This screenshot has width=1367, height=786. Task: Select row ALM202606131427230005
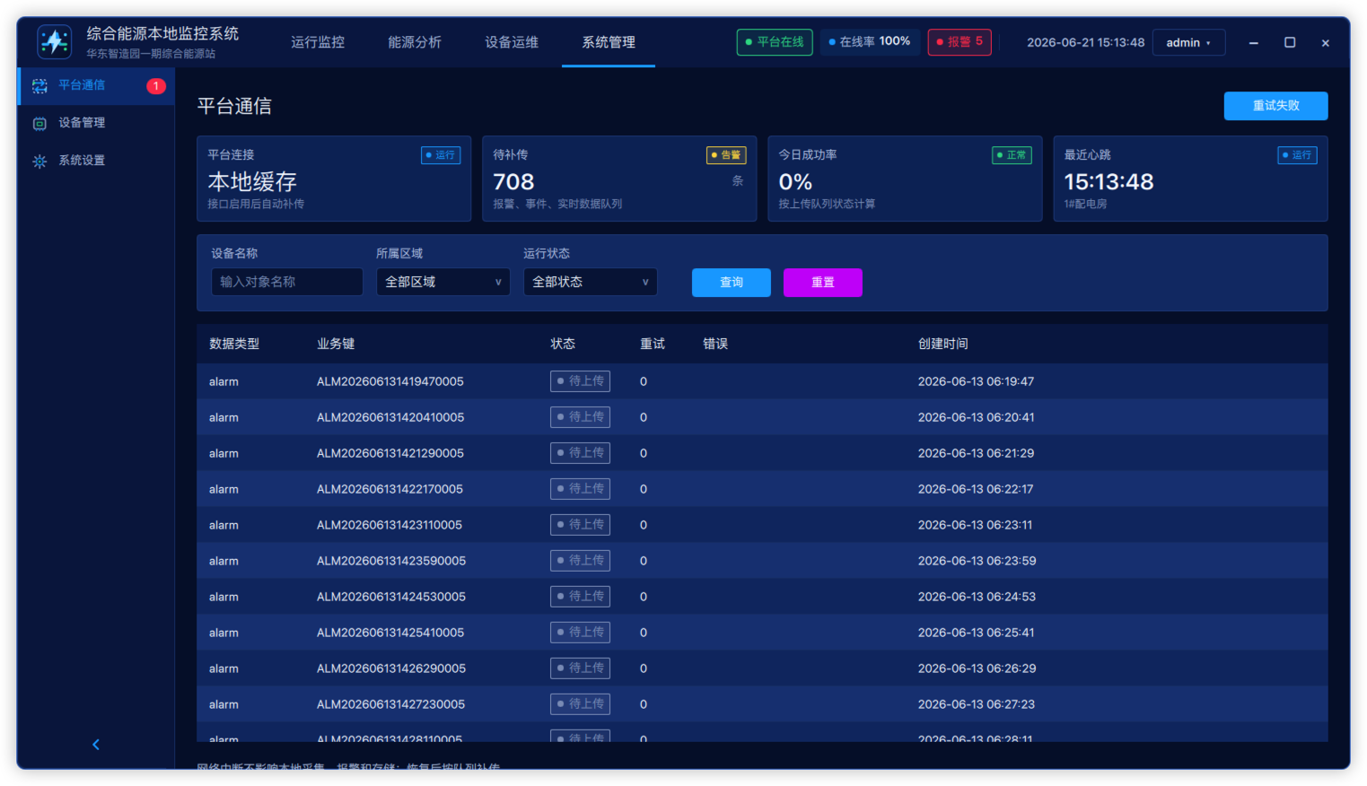tap(762, 704)
